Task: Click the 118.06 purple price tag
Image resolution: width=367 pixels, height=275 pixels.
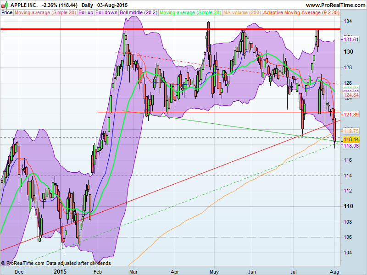Action: [x=351, y=146]
